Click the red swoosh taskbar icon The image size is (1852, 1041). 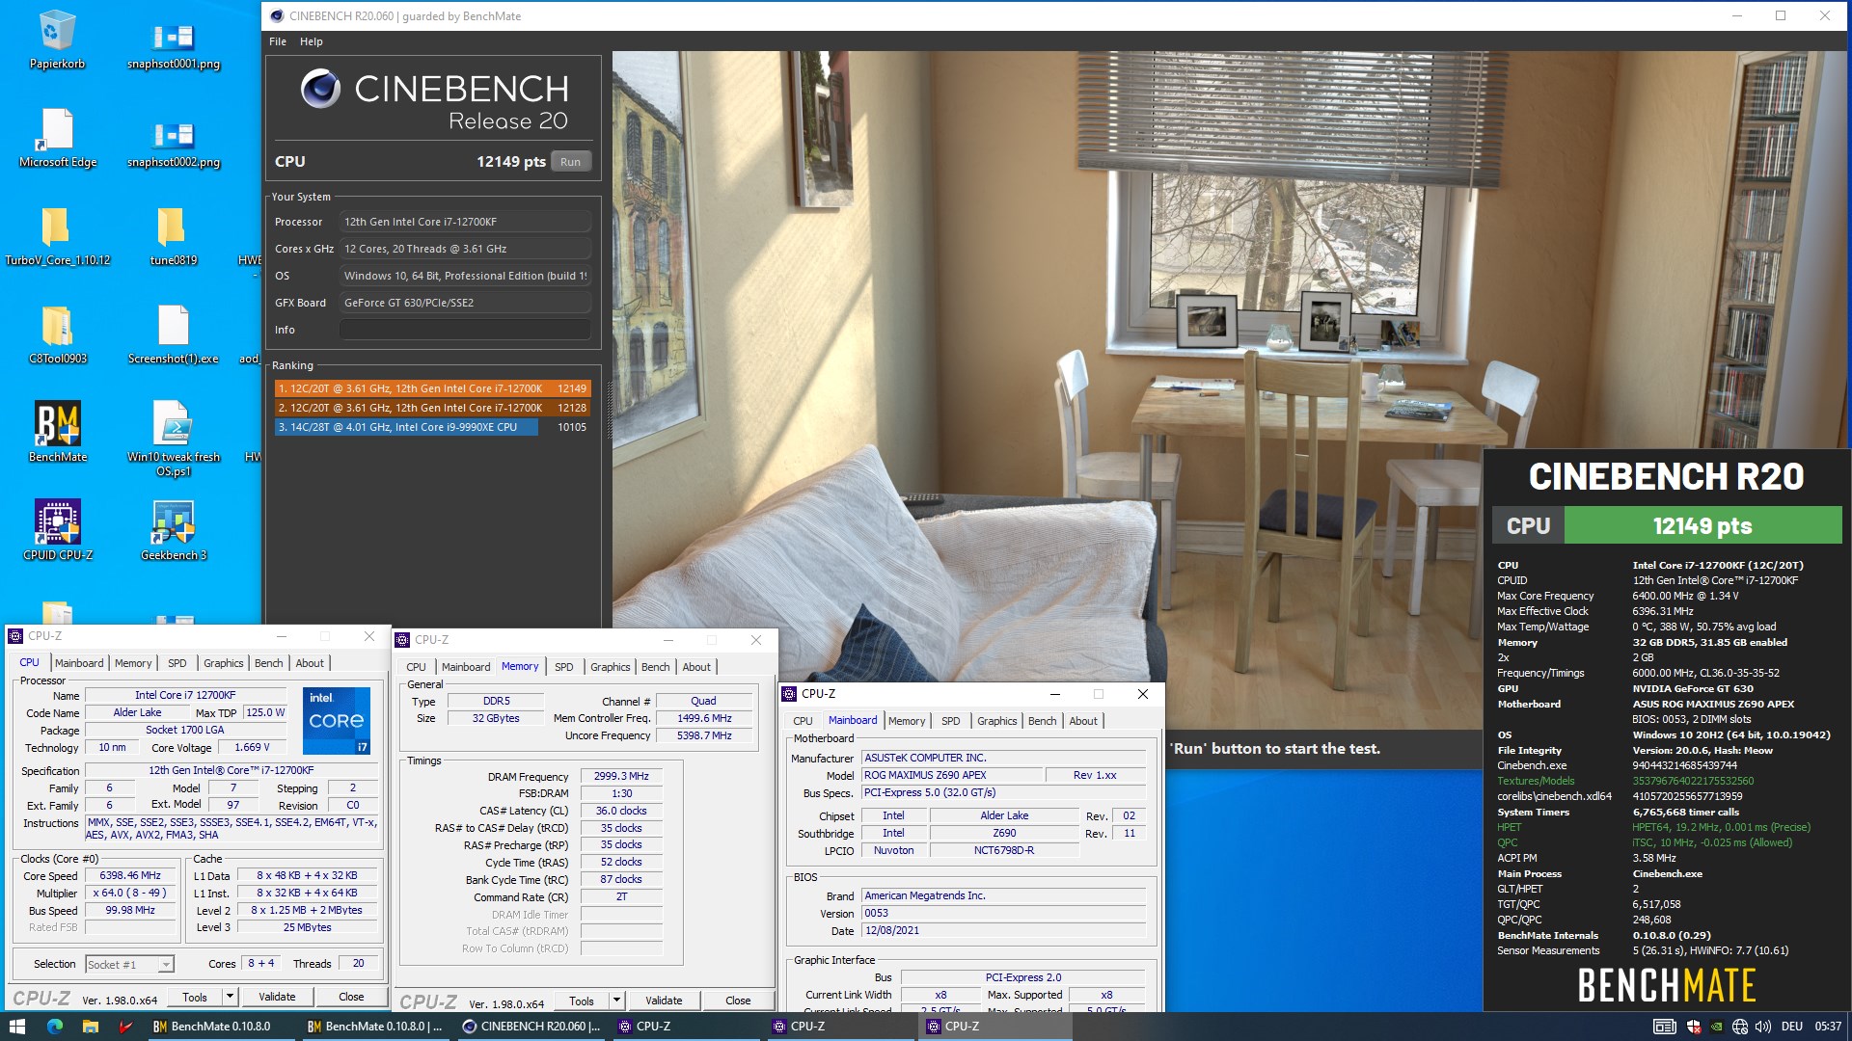[125, 1027]
